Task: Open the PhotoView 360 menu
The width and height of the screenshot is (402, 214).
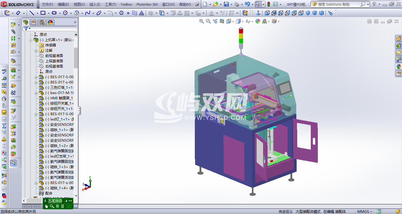Action: pos(147,4)
